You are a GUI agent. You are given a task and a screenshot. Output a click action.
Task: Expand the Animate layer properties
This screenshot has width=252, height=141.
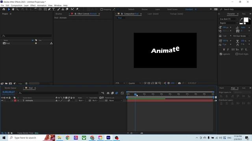tap(13, 101)
